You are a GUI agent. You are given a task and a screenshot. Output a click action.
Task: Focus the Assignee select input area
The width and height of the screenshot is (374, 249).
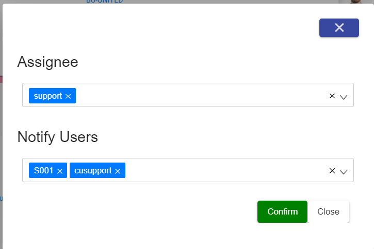pyautogui.click(x=201, y=96)
